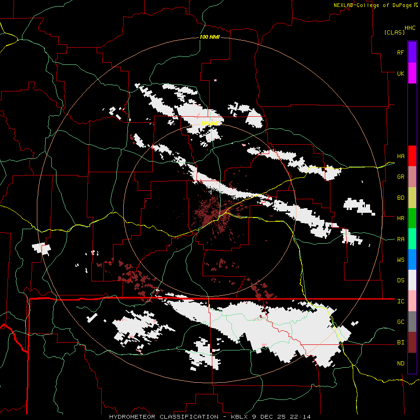Click the 'HYDROMETEOR CLASSIFICATION' title text
Viewport: 420px width, 420px height.
point(164,417)
